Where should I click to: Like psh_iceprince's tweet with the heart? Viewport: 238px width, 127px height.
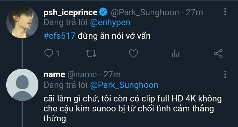click(x=133, y=53)
